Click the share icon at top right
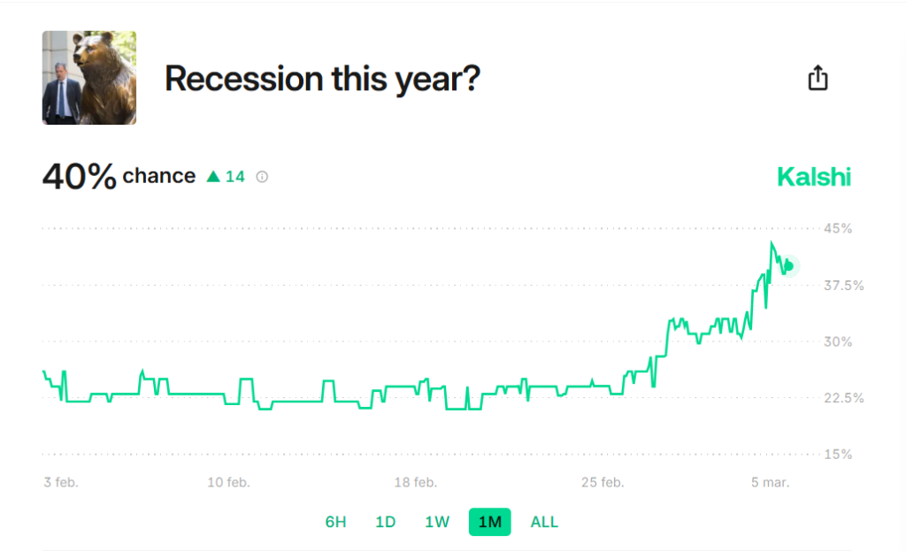 [818, 78]
